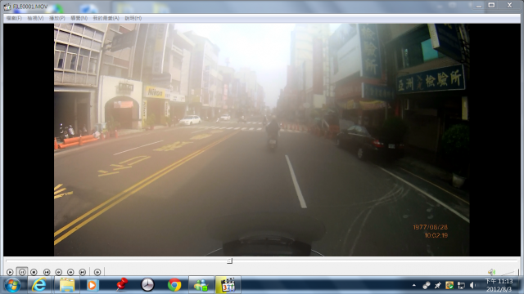524x294 pixels.
Task: Open the Help (H) menu
Action: pyautogui.click(x=133, y=18)
